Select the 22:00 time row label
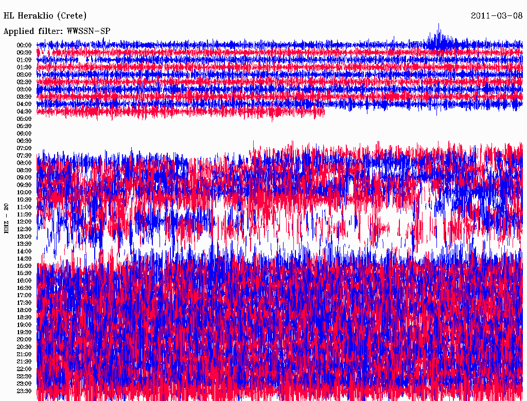Image resolution: width=527 pixels, height=401 pixels. coord(24,369)
